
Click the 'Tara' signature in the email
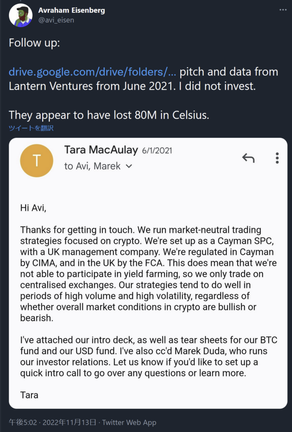pos(29,395)
